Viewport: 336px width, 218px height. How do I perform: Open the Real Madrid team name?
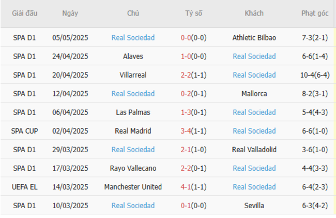(x=133, y=131)
